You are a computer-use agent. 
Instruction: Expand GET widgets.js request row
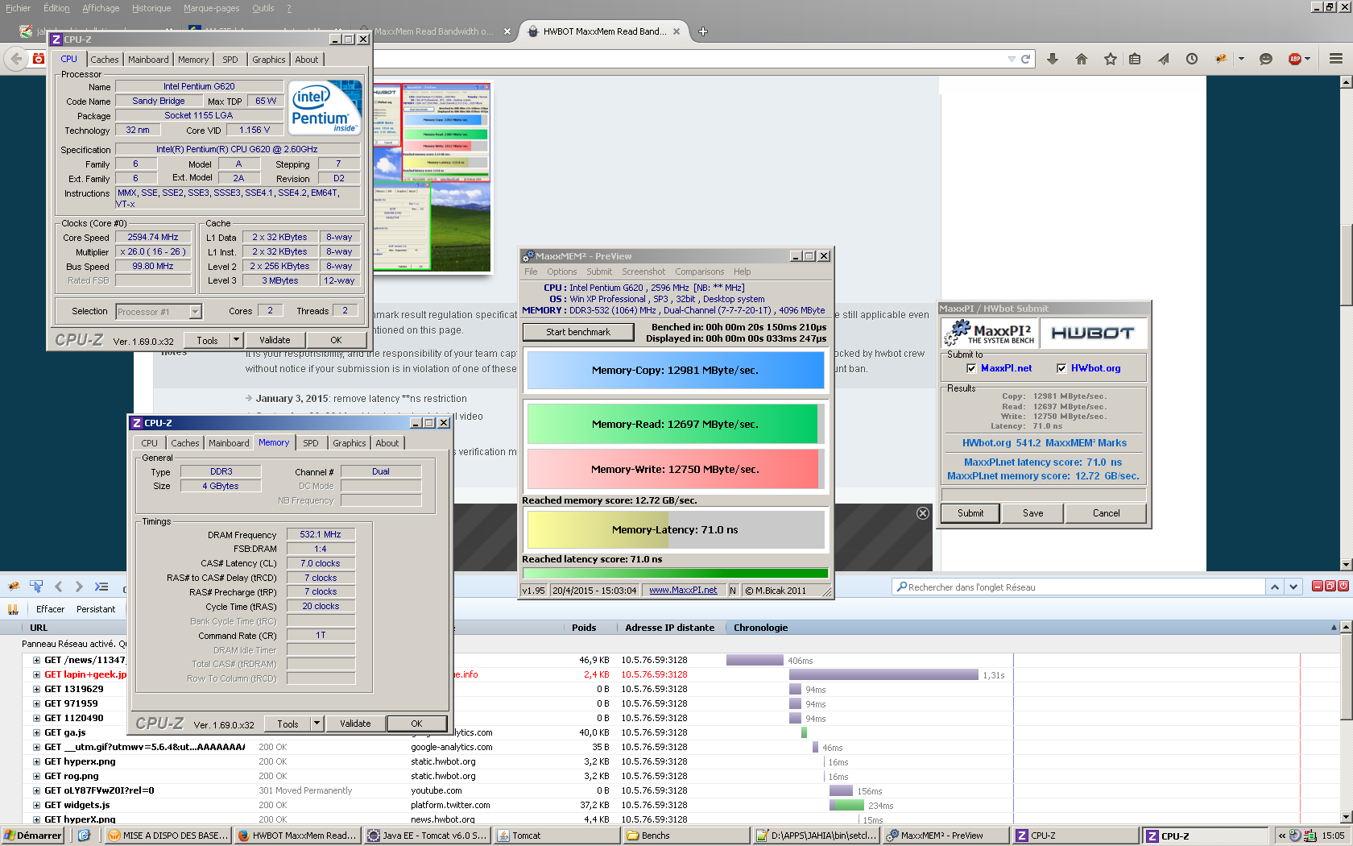(36, 805)
